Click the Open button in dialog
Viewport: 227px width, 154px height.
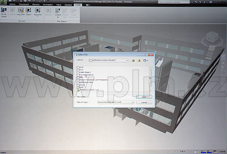[x=144, y=97]
